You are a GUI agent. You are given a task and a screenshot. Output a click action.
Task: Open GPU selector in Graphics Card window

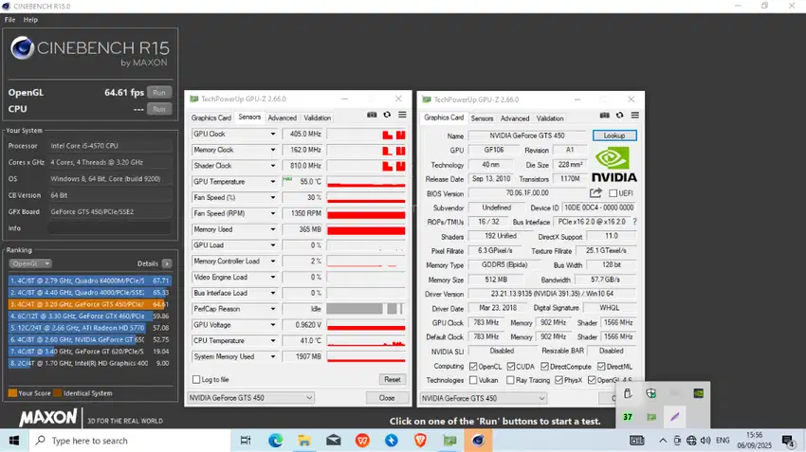(484, 398)
